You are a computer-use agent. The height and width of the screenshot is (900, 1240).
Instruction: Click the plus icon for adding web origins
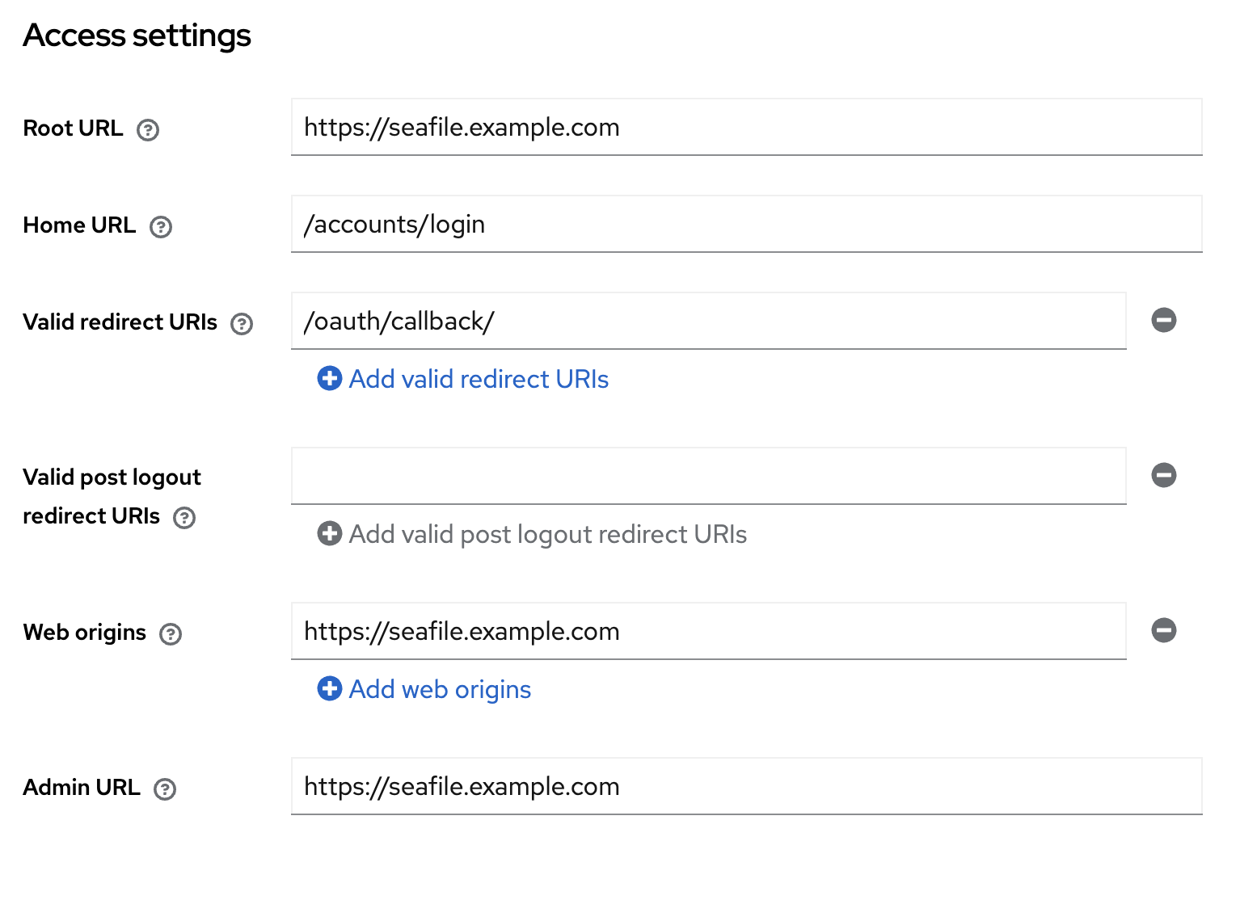329,689
